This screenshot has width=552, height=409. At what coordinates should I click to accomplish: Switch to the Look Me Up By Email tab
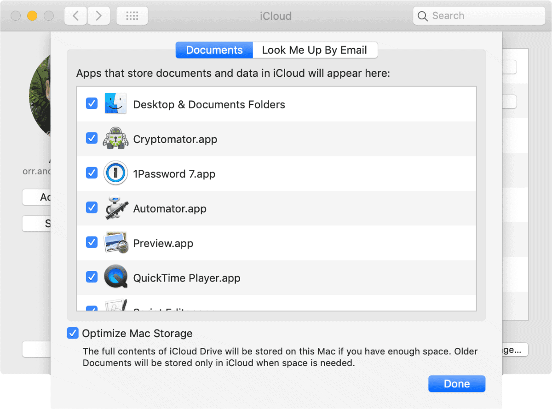pyautogui.click(x=315, y=50)
